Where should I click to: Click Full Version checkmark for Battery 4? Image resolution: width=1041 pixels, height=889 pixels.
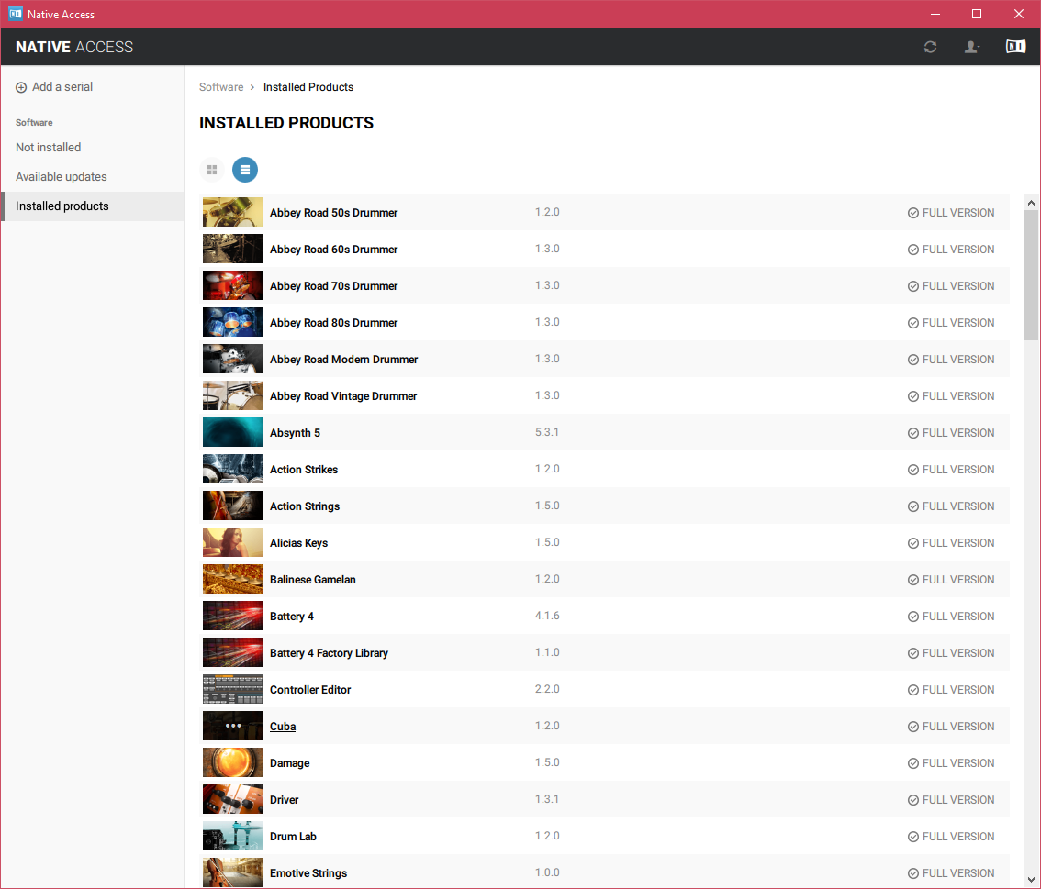coord(913,617)
